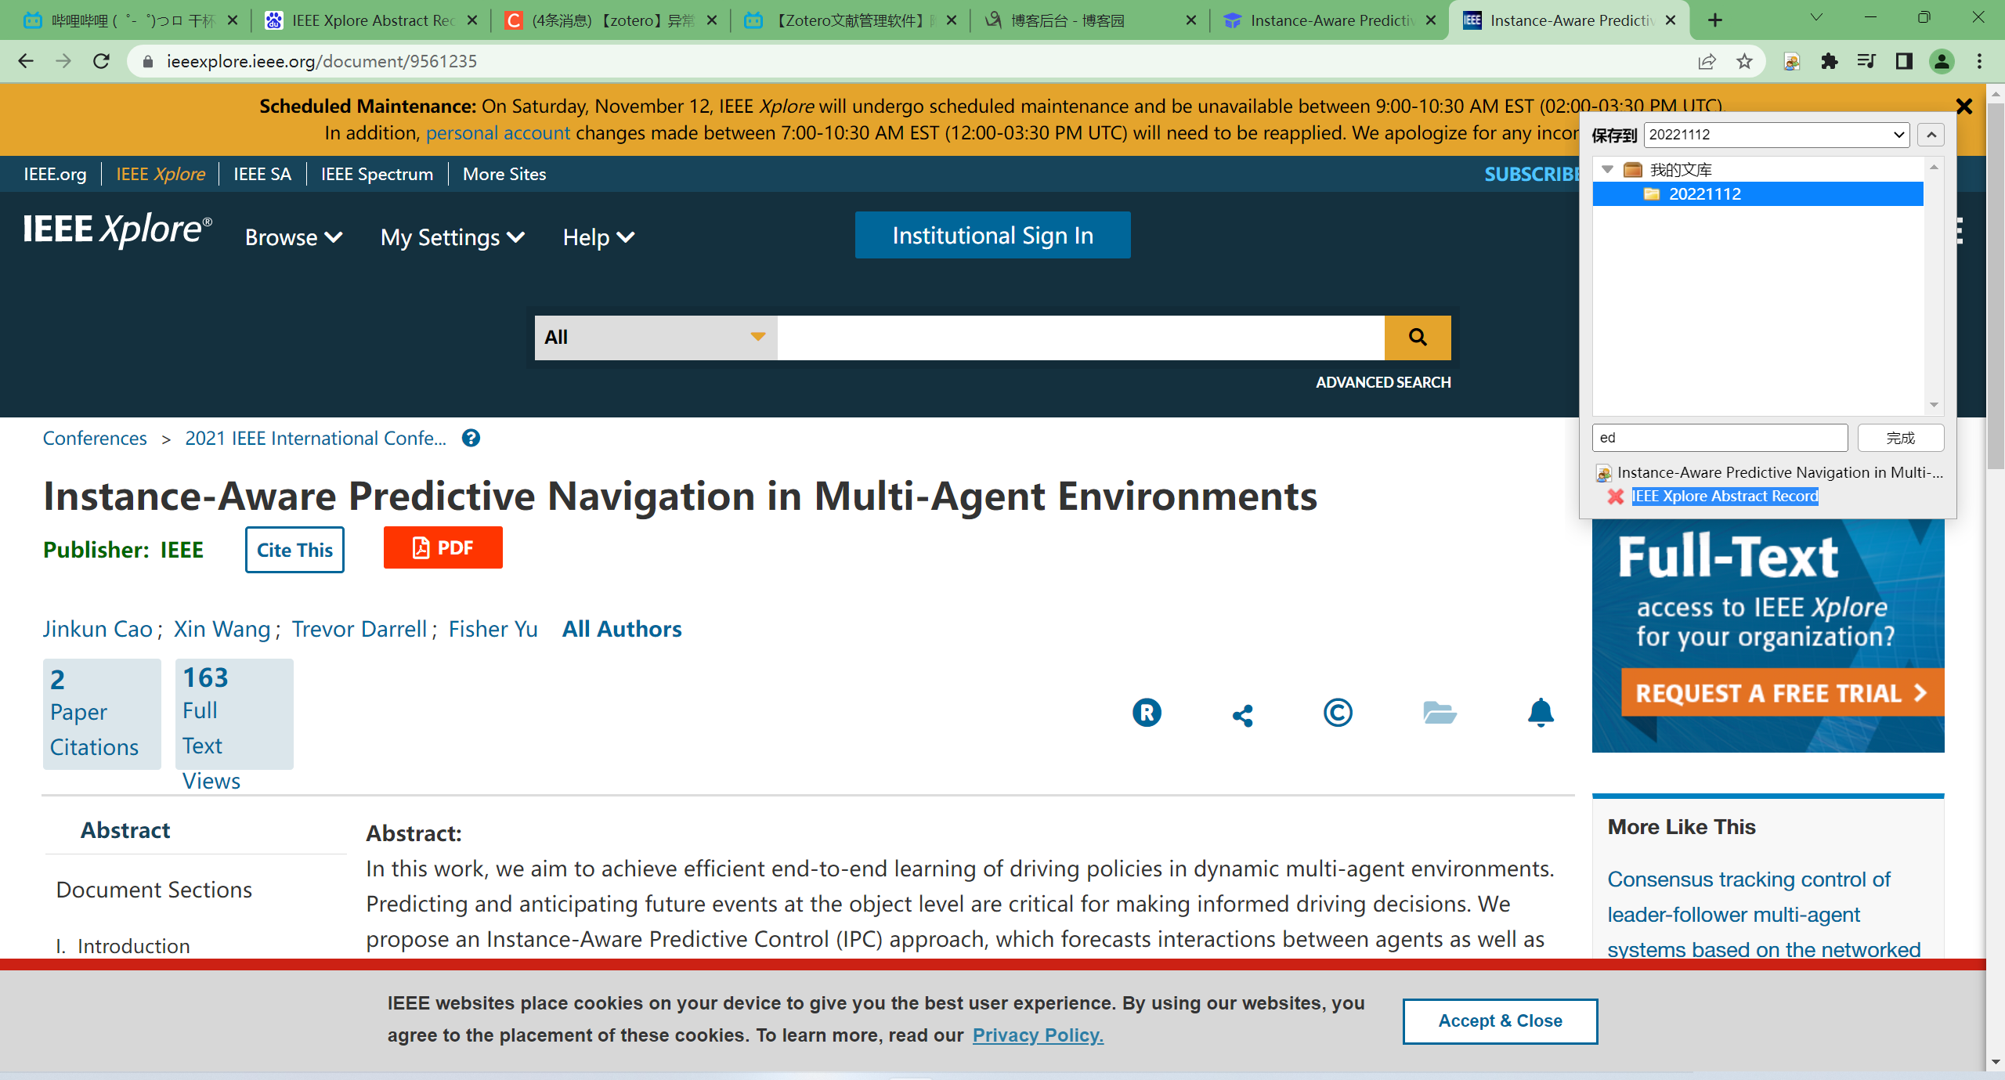Remove the IEEE Xplore Abstract Record item
Viewport: 2005px width, 1080px height.
point(1615,497)
